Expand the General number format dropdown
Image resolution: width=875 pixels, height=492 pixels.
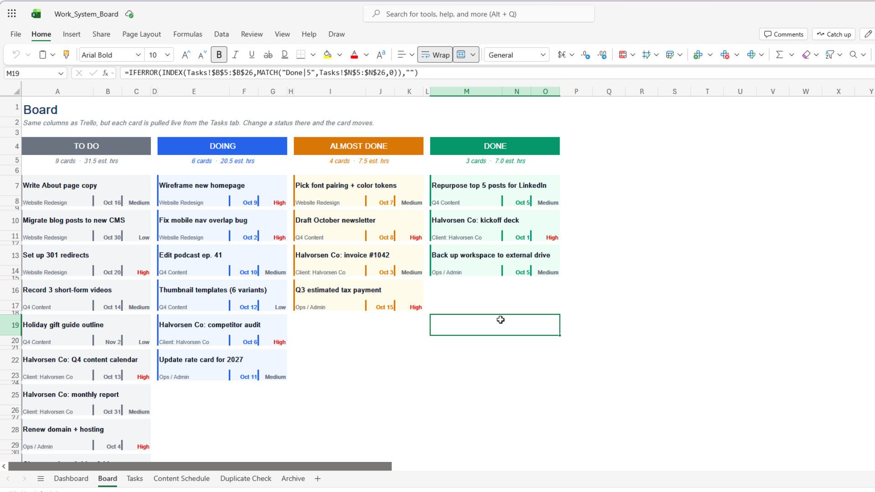543,55
